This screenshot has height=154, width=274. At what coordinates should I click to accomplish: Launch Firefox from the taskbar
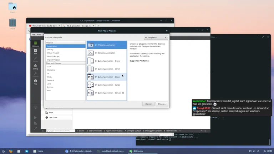[11, 151]
